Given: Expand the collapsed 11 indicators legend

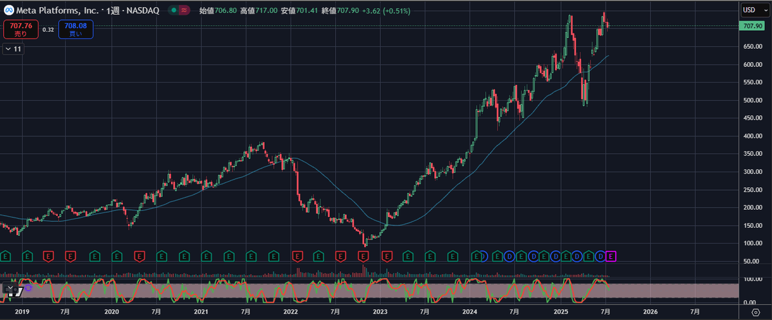Looking at the screenshot, I should tap(14, 48).
